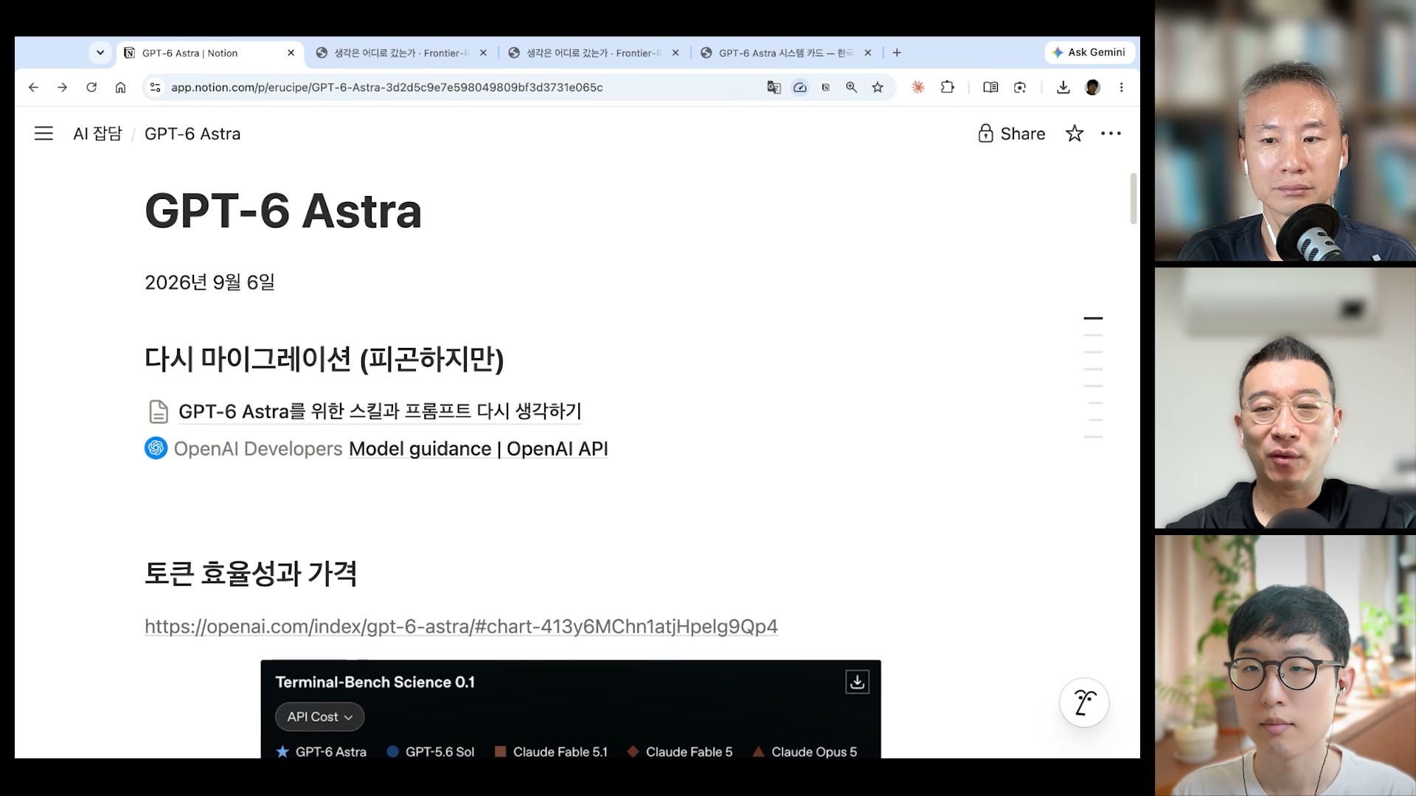This screenshot has height=796, width=1416.
Task: Go back with the browser back arrow
Action: click(x=33, y=87)
